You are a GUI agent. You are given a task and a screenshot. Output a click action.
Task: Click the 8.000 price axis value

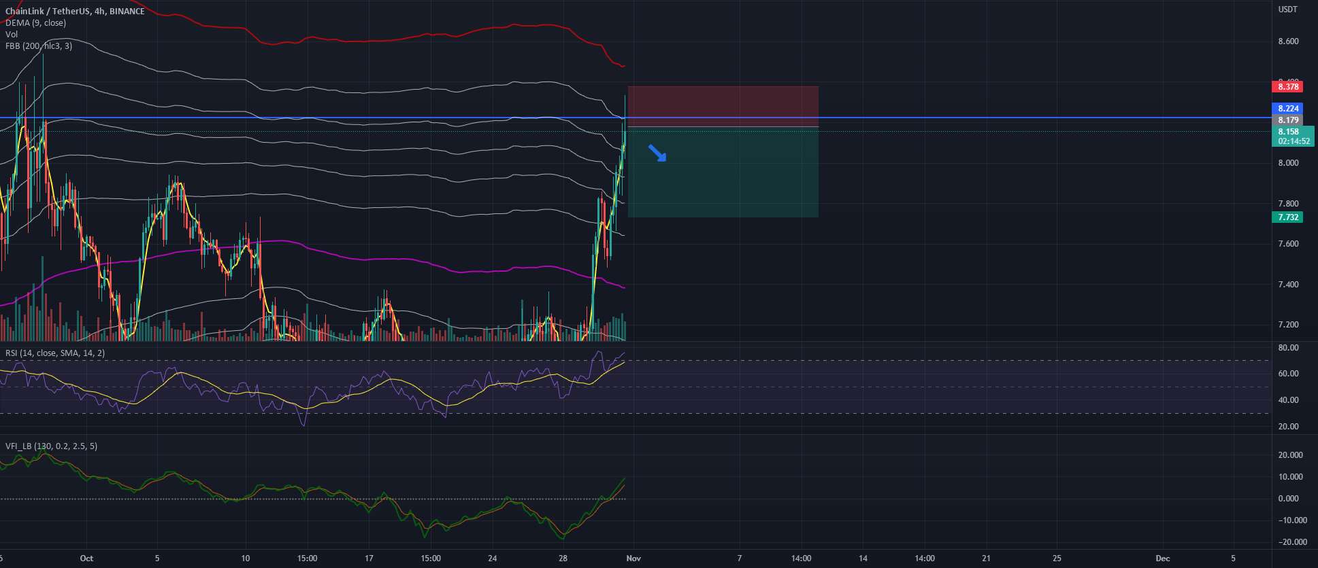[x=1289, y=163]
